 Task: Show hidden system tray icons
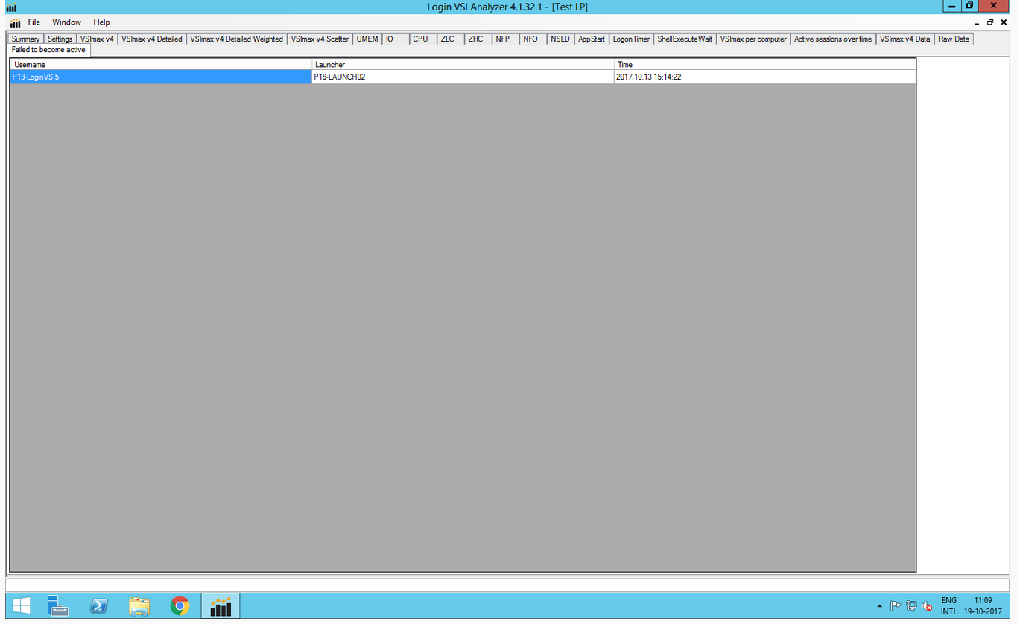click(x=880, y=606)
